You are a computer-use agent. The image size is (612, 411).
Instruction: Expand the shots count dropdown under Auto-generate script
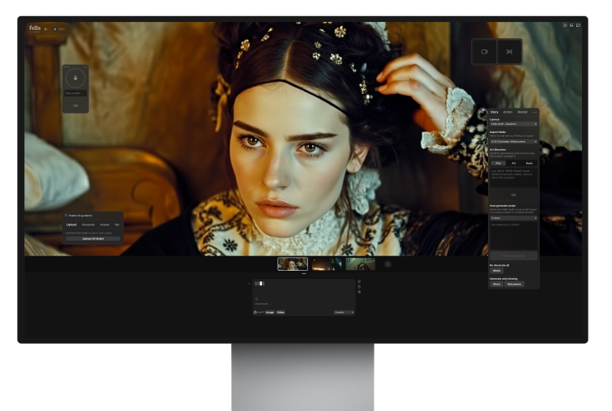coord(513,218)
